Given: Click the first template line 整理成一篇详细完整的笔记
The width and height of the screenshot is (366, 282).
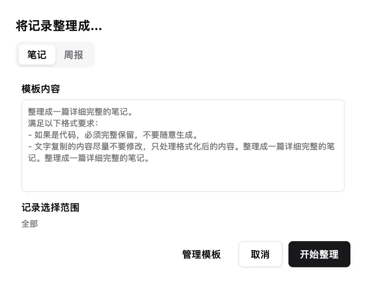Looking at the screenshot, I should pyautogui.click(x=80, y=112).
